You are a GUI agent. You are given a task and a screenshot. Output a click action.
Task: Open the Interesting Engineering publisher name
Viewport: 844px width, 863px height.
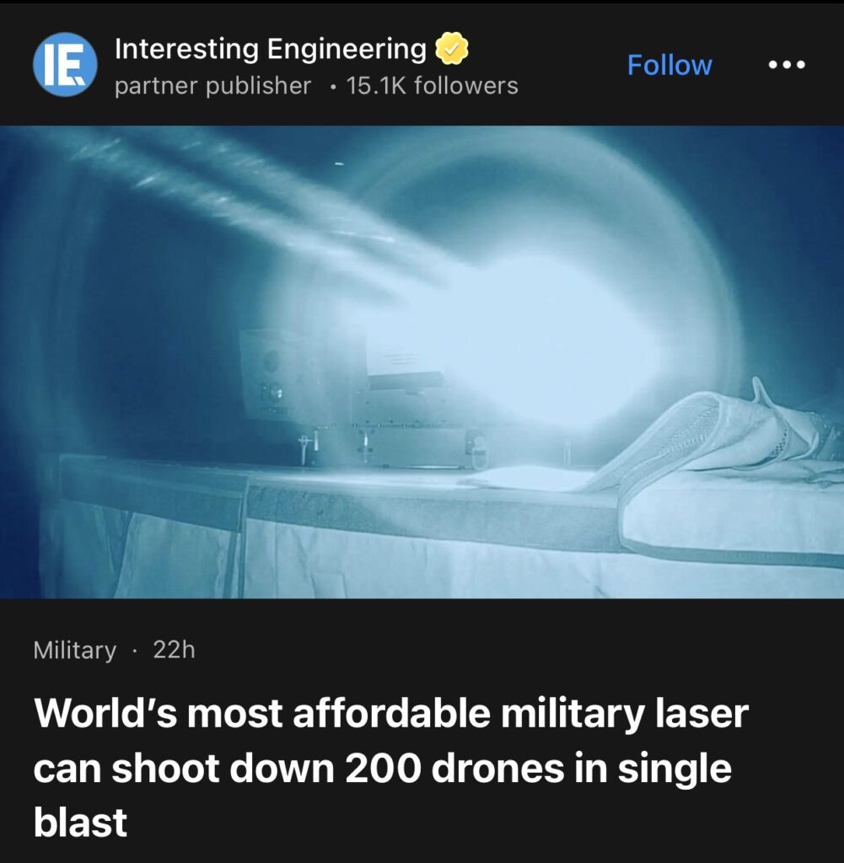271,48
